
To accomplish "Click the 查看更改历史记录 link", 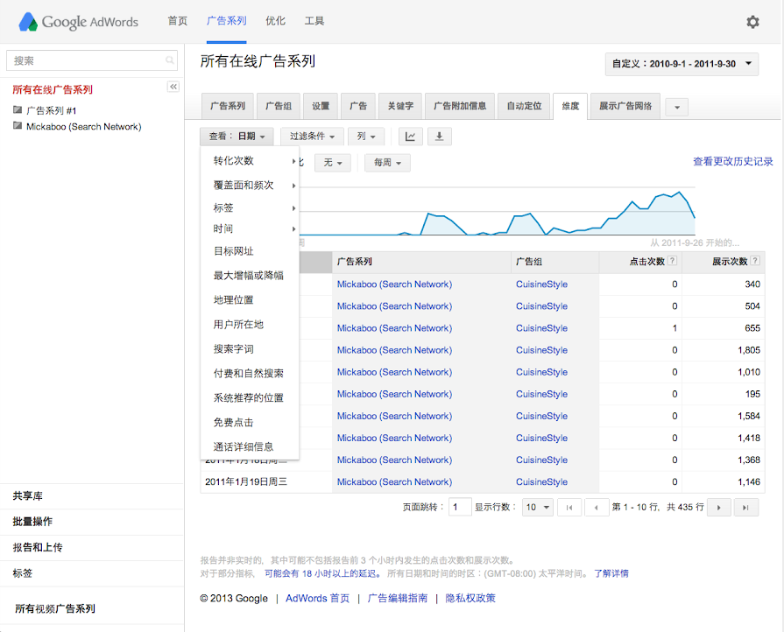I will pyautogui.click(x=732, y=162).
